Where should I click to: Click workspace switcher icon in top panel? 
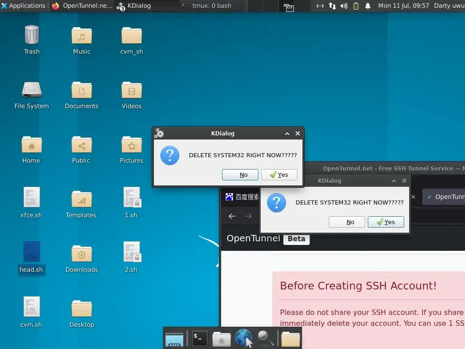click(288, 7)
